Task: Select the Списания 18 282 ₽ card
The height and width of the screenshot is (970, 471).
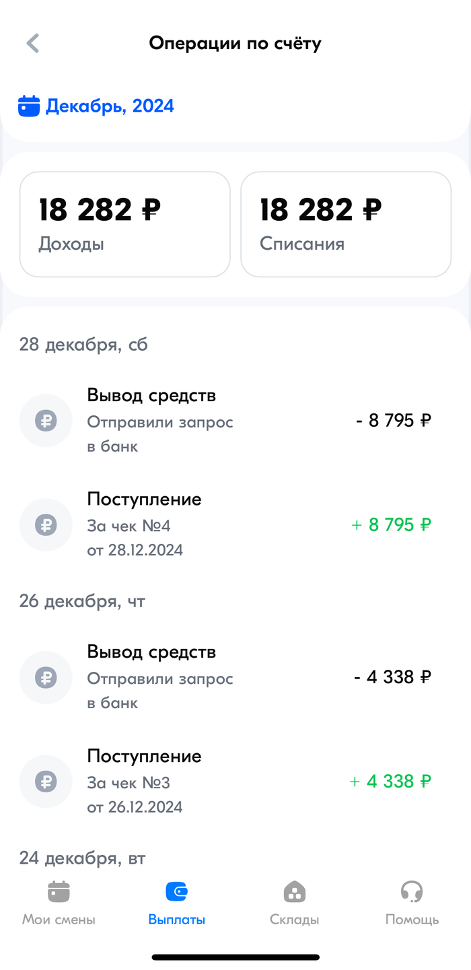Action: (346, 224)
